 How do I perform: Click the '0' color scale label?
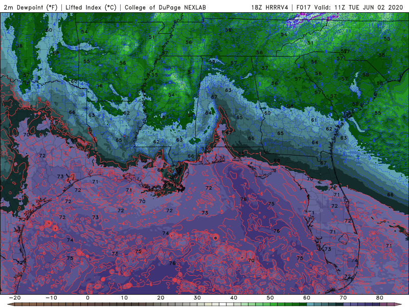click(x=87, y=298)
